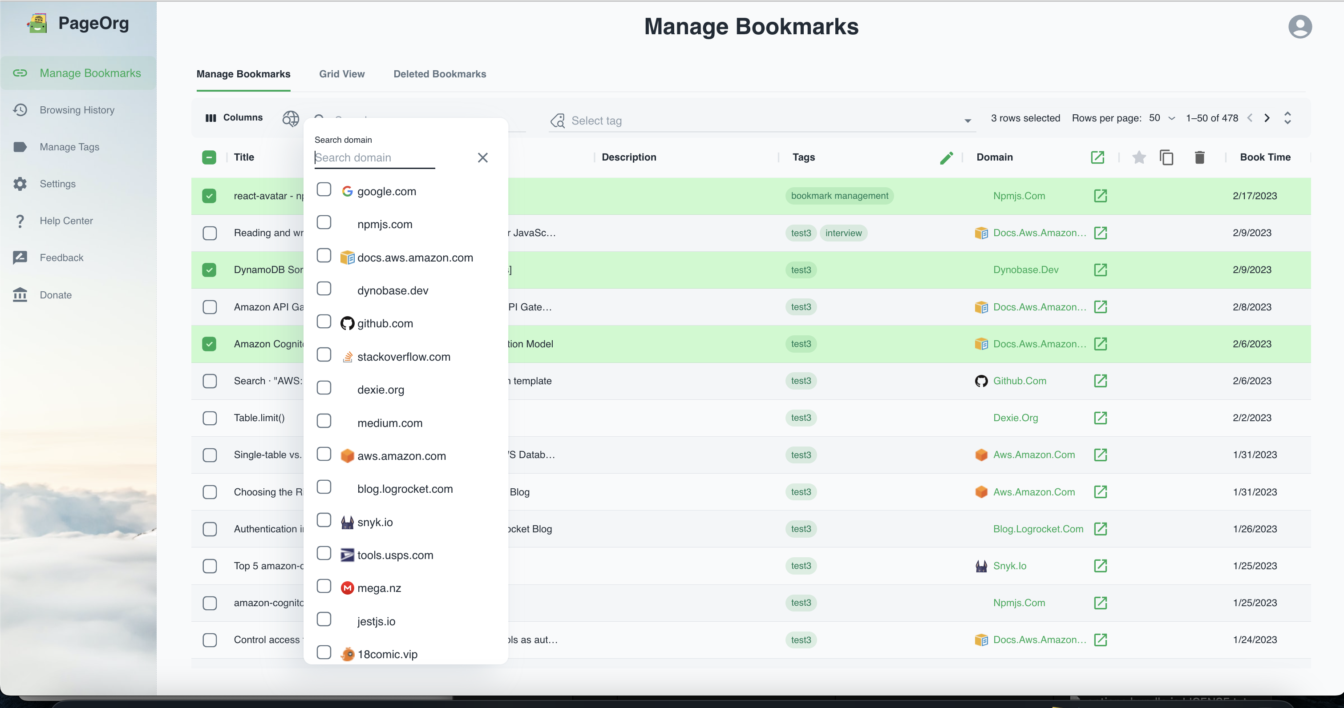The height and width of the screenshot is (708, 1344).
Task: Click the copy icon in table header
Action: pos(1166,157)
